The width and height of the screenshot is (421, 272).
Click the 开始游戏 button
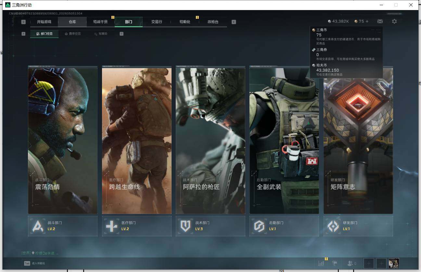click(x=44, y=22)
